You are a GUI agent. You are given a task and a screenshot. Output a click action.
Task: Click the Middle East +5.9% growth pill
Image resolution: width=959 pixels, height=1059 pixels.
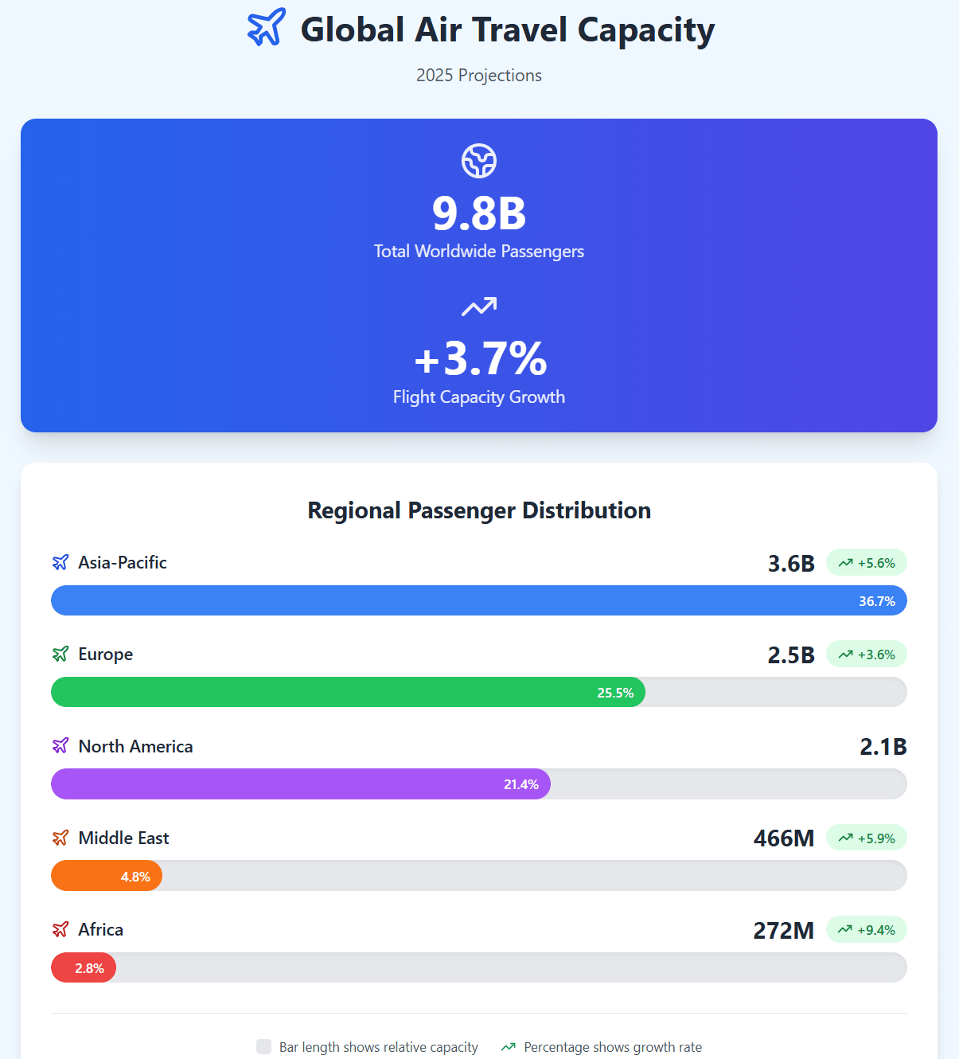867,838
